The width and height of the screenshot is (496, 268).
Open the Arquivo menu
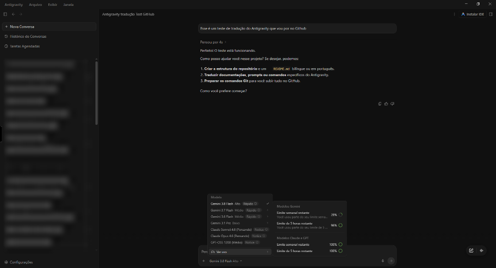35,5
